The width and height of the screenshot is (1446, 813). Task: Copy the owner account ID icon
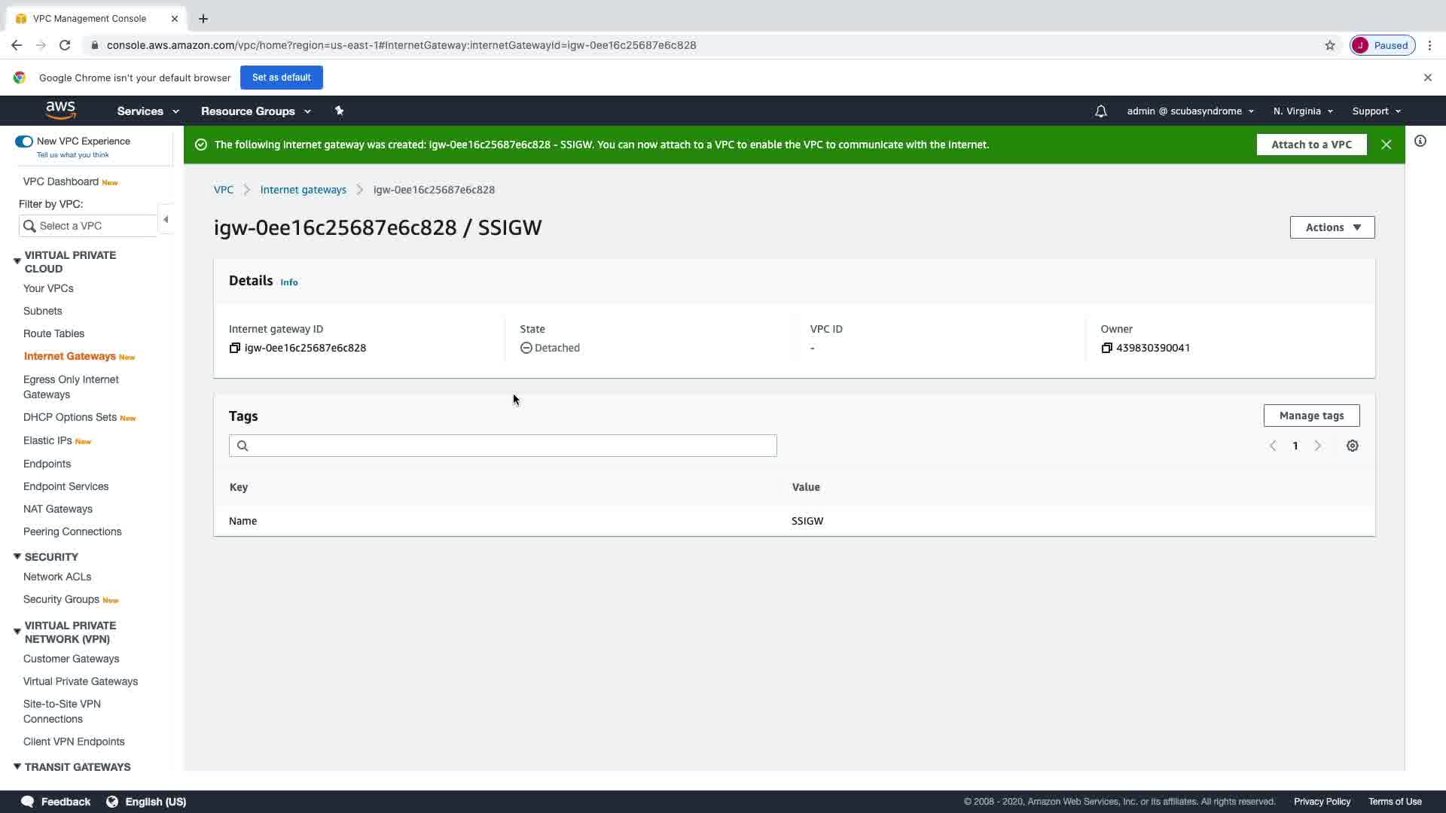(x=1106, y=348)
